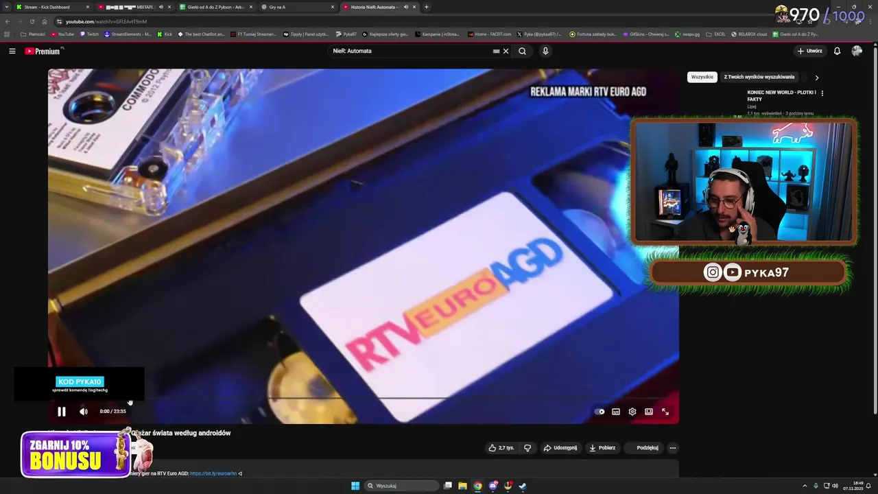
Task: Open the YouTube account avatar menu
Action: point(857,51)
